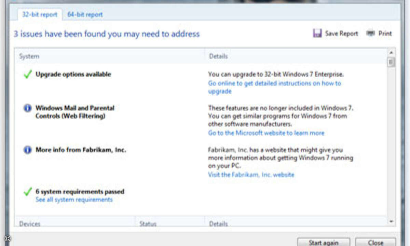
Task: Click '3 issues have been found' heading
Action: coord(107,34)
